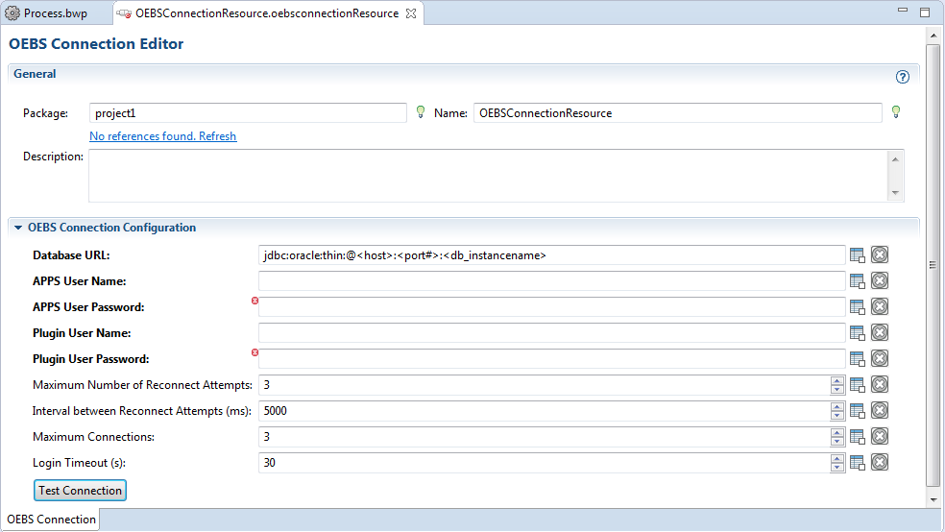Click the Name input field
Screen dimensions: 945x532
tap(678, 113)
